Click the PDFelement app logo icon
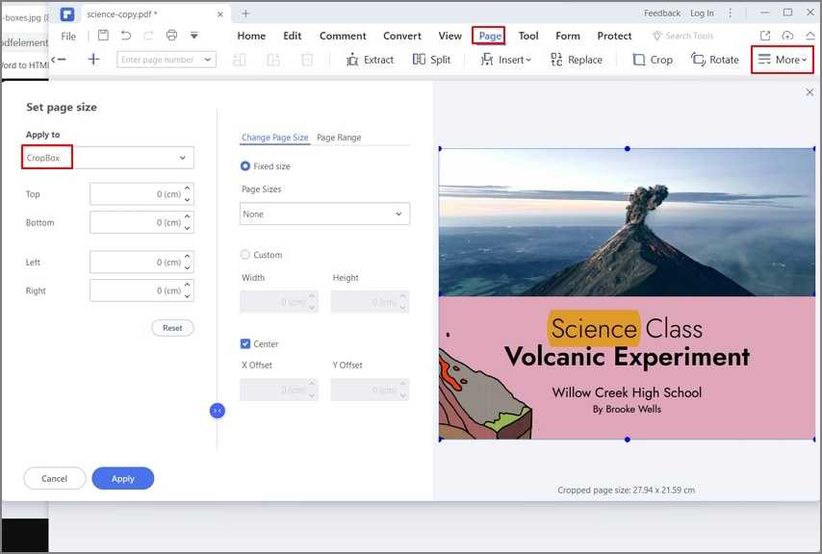The height and width of the screenshot is (554, 822). pos(67,14)
